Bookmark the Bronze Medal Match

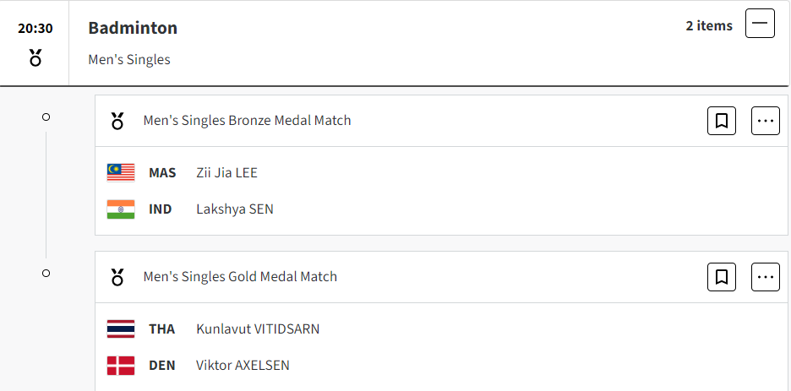pyautogui.click(x=722, y=121)
